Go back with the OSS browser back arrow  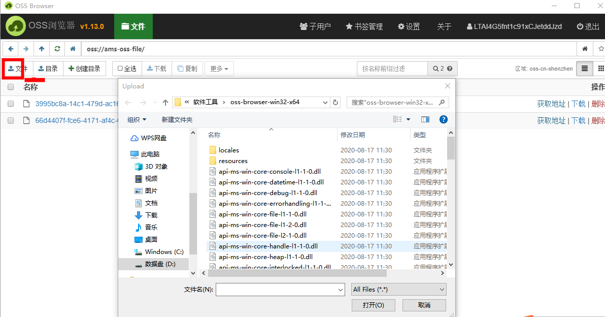(x=11, y=49)
